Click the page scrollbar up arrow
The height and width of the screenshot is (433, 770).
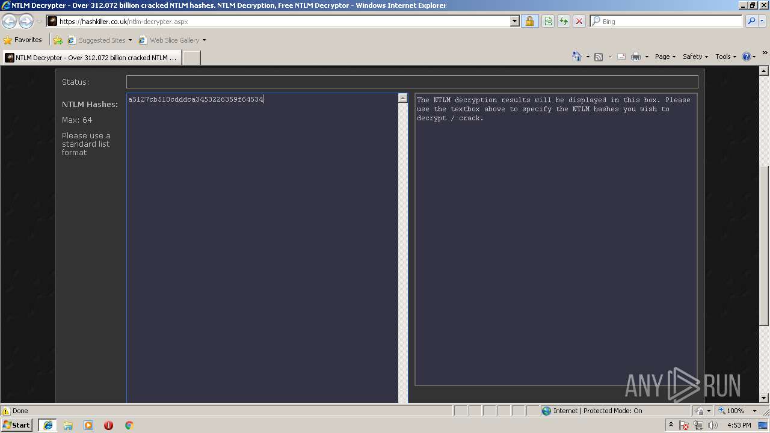764,71
